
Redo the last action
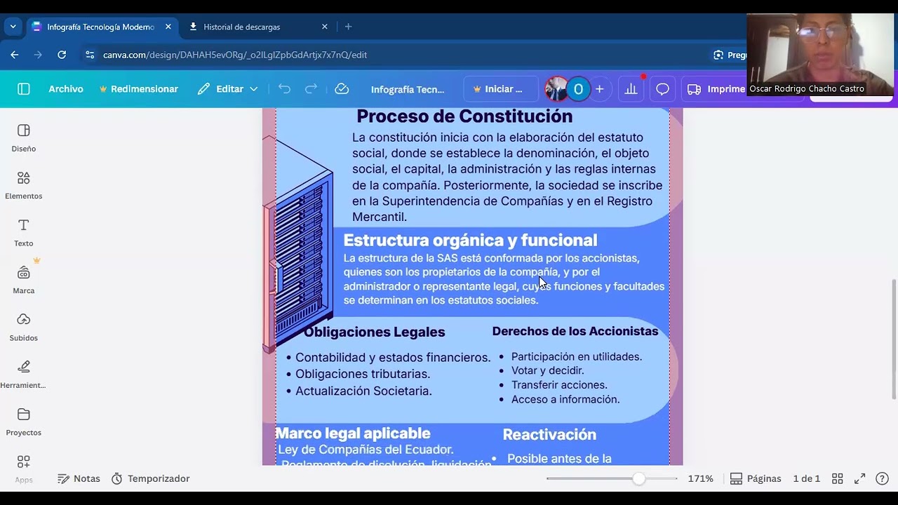(311, 89)
